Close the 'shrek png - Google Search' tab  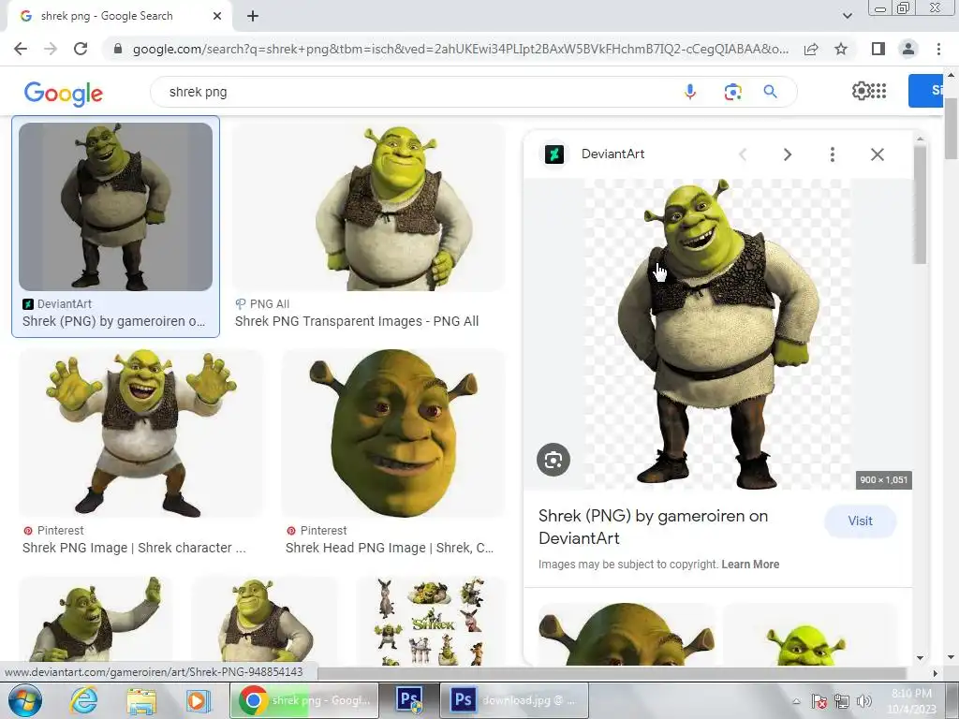217,17
